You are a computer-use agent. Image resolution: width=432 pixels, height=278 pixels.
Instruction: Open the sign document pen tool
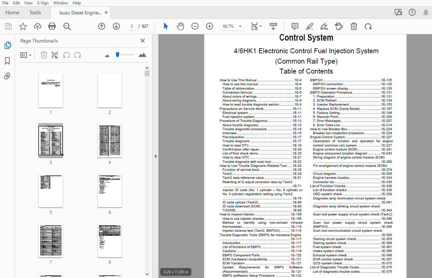coord(324,26)
